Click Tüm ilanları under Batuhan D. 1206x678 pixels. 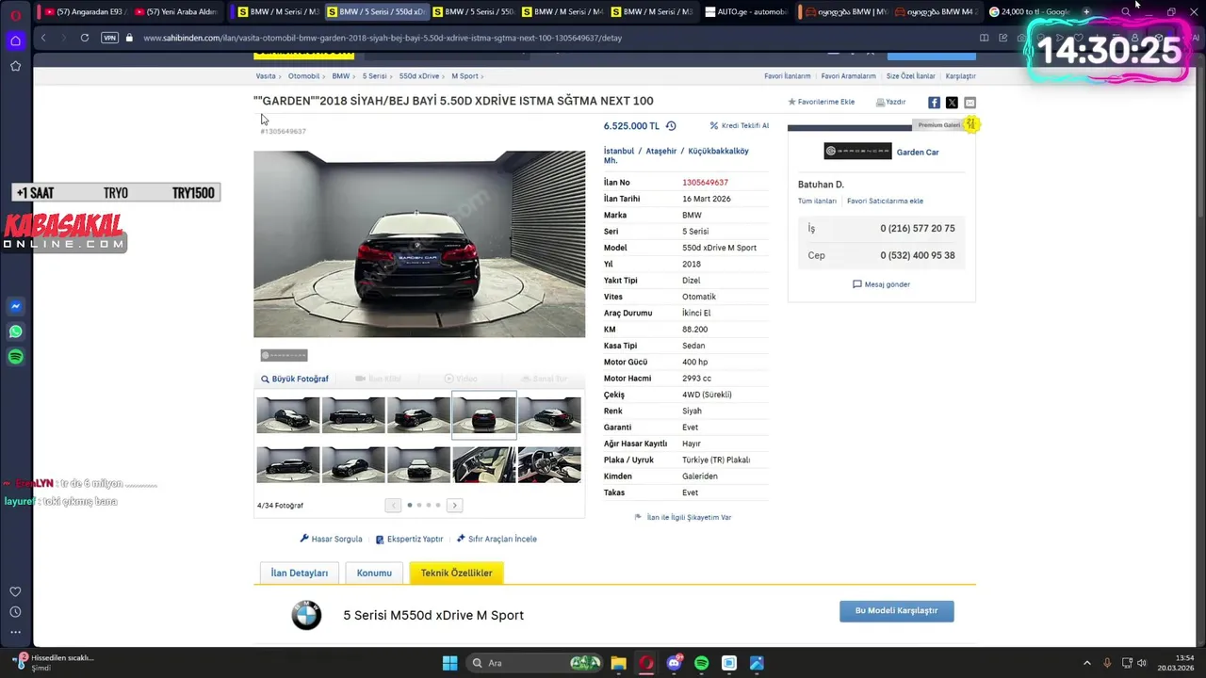[817, 202]
